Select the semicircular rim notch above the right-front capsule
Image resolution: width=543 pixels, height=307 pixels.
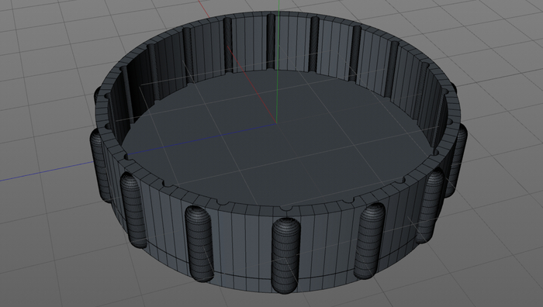[348, 201]
